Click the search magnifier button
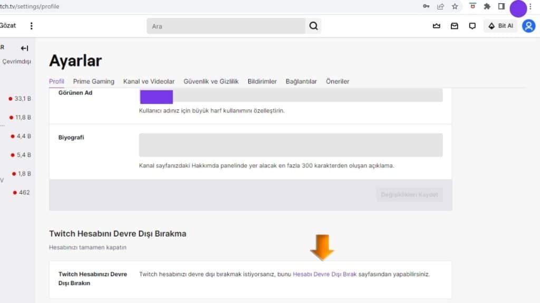Screen dimensions: 540x303 (313, 26)
